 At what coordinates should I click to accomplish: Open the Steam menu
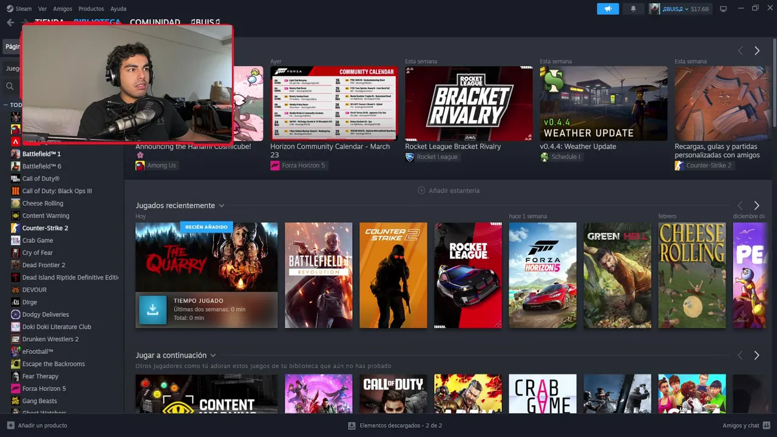tap(24, 8)
